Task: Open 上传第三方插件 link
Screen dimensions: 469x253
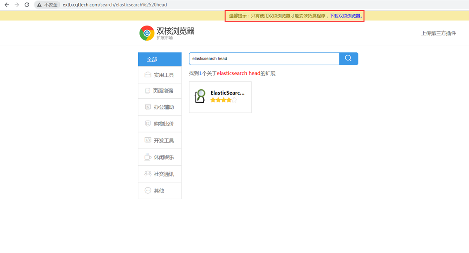Action: point(438,33)
